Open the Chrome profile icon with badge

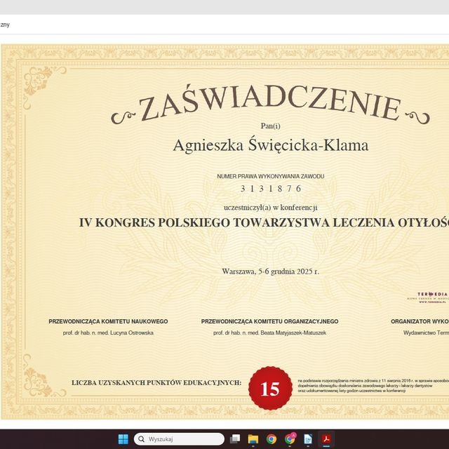click(290, 438)
